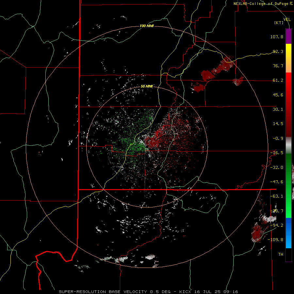Screen dimensions: 294x294
Task: Click the [KT] units label
Action: [x=279, y=23]
